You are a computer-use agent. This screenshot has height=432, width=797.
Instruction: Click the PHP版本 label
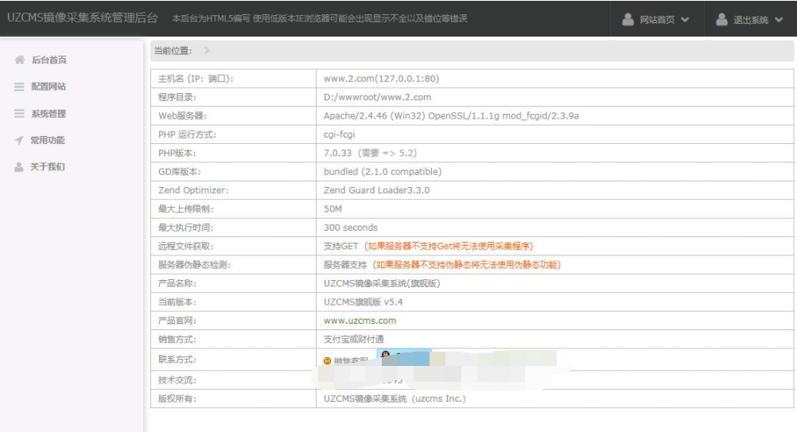tap(177, 153)
